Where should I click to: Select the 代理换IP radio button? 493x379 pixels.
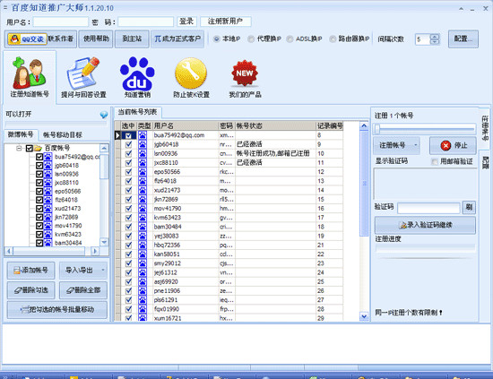point(251,39)
